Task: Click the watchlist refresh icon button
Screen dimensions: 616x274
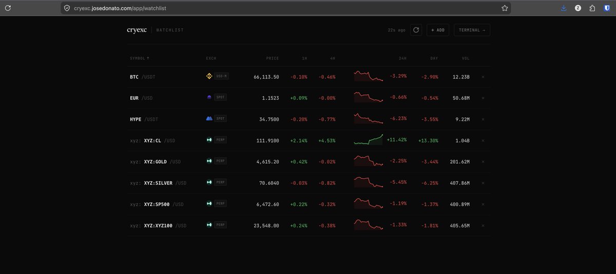Action: [x=416, y=30]
